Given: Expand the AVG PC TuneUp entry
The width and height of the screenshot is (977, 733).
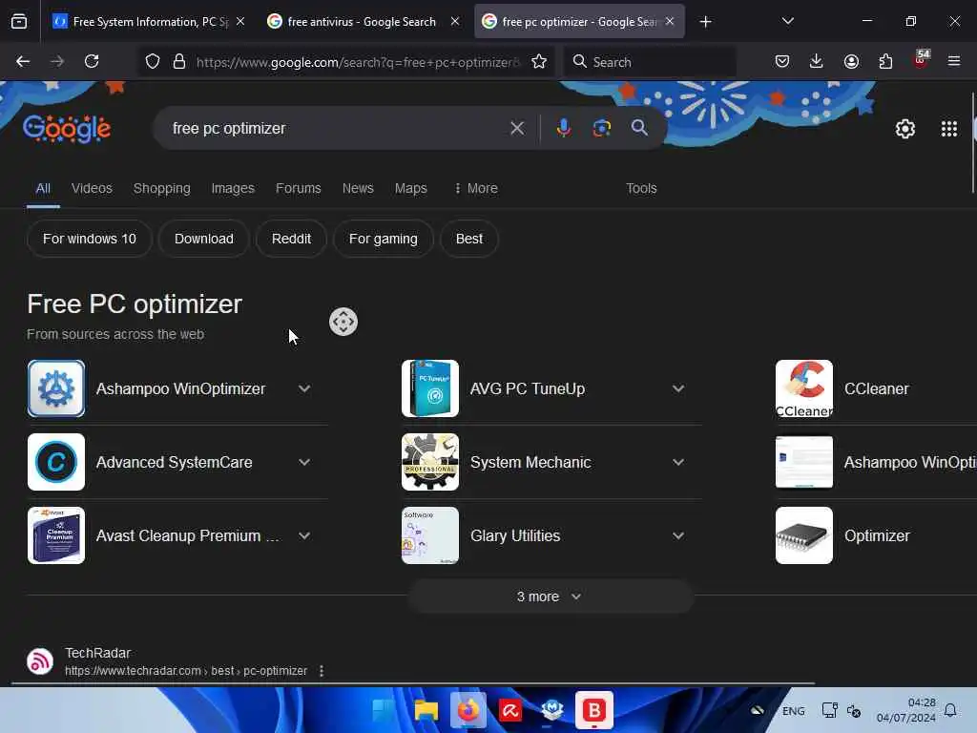Looking at the screenshot, I should pyautogui.click(x=678, y=389).
